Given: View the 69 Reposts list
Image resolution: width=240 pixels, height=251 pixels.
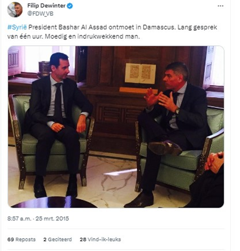Looking at the screenshot, I should [x=21, y=240].
